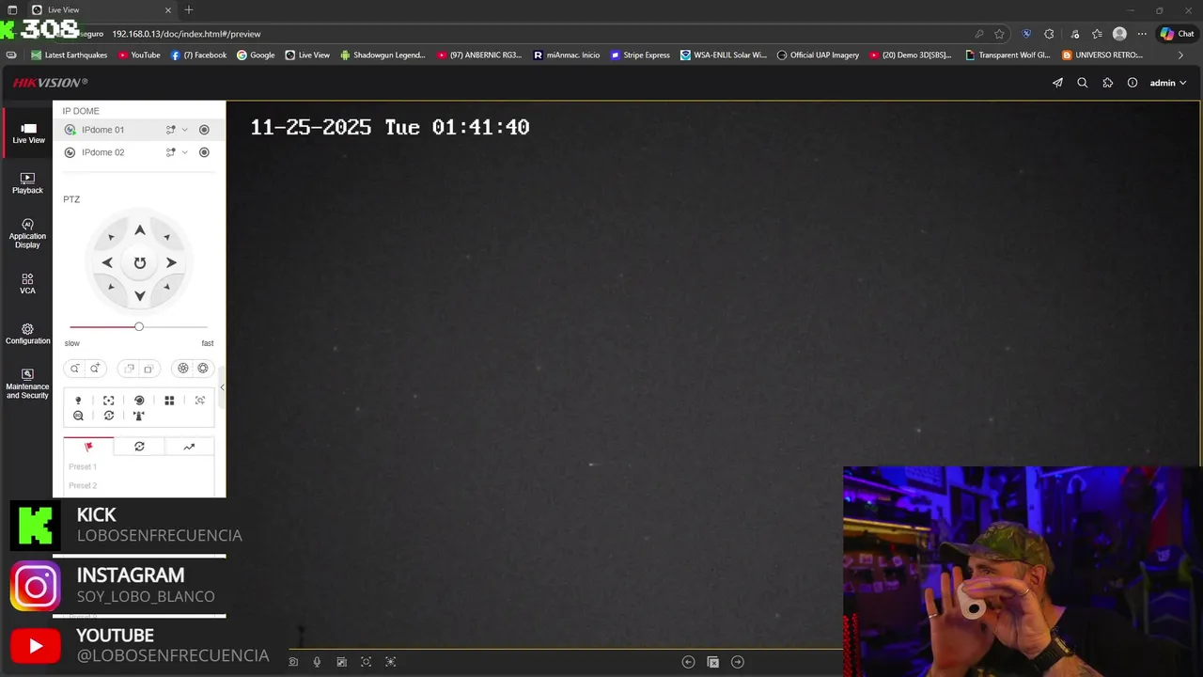
Task: Collapse the PTZ side panel arrow
Action: pos(223,386)
